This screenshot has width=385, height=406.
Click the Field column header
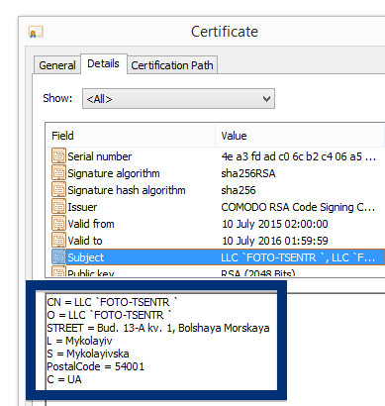(x=131, y=136)
